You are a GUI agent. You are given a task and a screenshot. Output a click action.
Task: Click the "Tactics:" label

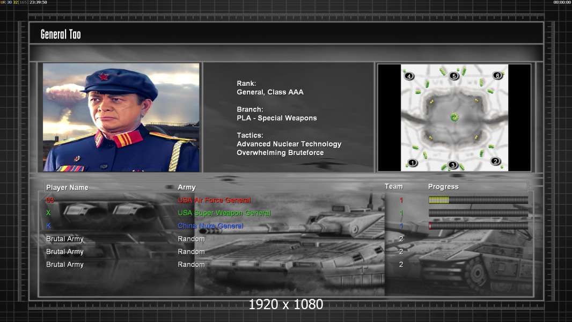tap(250, 135)
